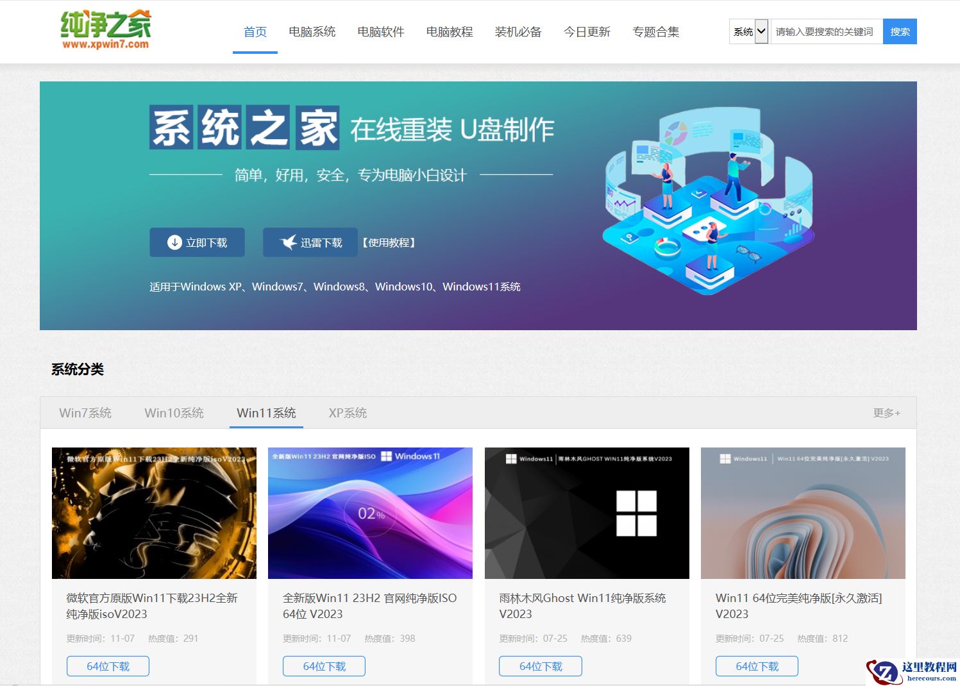Image resolution: width=960 pixels, height=686 pixels.
Task: Open the 电脑软件 menu
Action: pos(380,32)
